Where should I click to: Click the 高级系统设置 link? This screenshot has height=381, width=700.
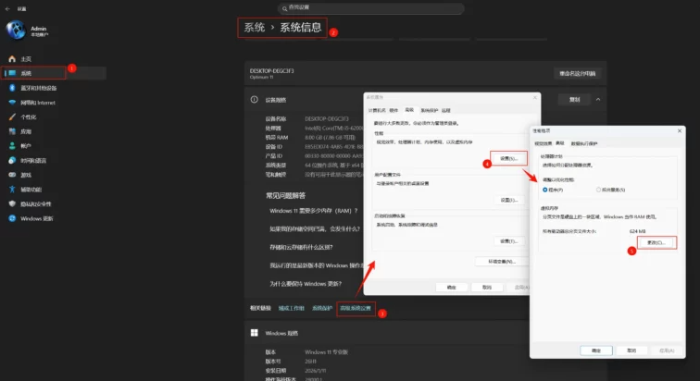coord(355,307)
